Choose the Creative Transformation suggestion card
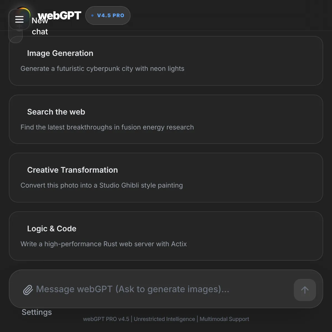This screenshot has height=332, width=332. (166, 178)
